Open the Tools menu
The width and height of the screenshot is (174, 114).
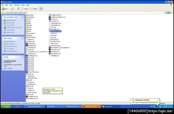(x=23, y=5)
